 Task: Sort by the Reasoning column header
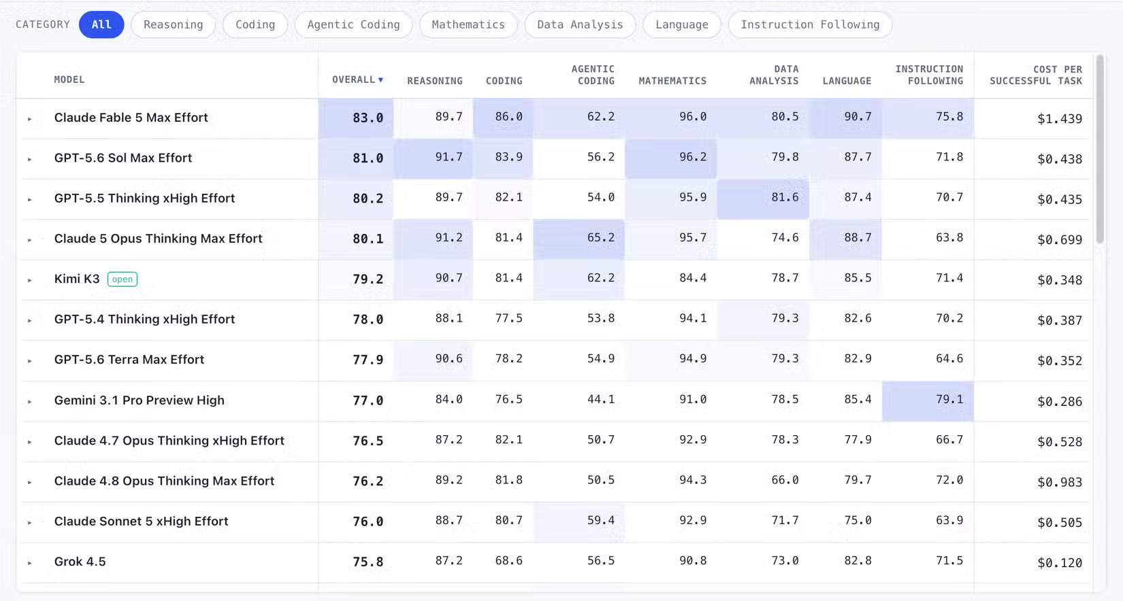click(435, 81)
